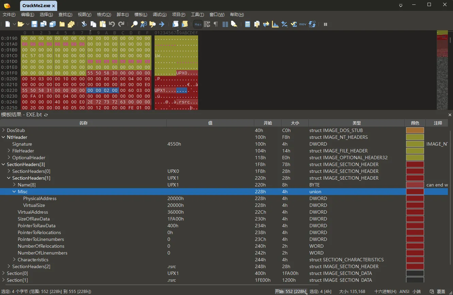
Task: Click the close all files icon
Action: (71, 24)
